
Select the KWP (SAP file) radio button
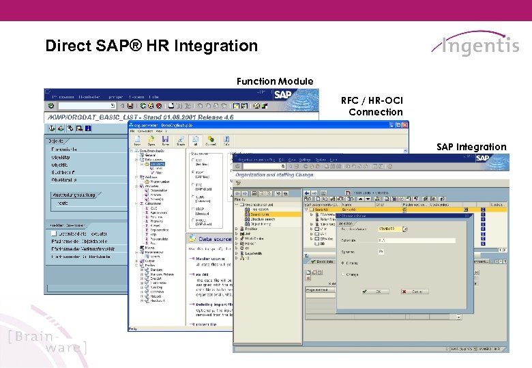tap(193, 173)
